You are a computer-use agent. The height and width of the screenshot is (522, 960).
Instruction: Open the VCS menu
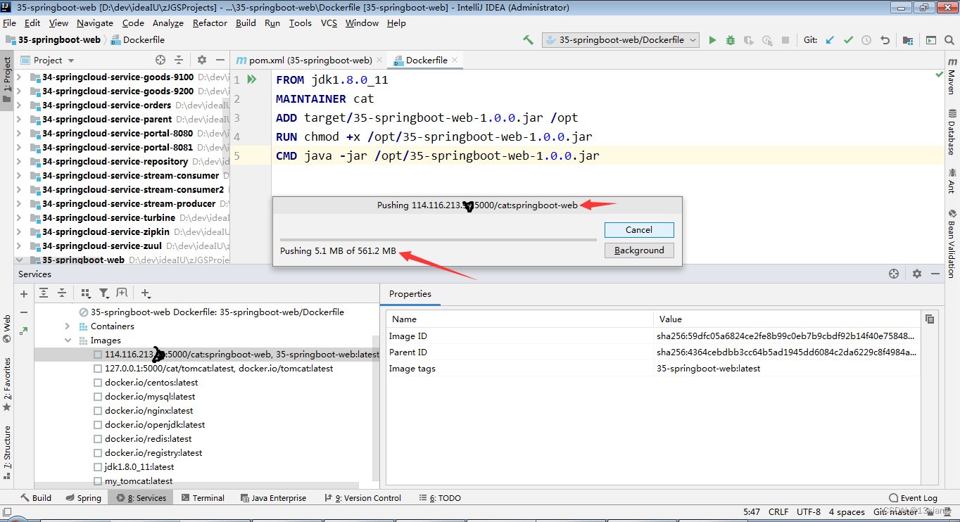click(329, 23)
